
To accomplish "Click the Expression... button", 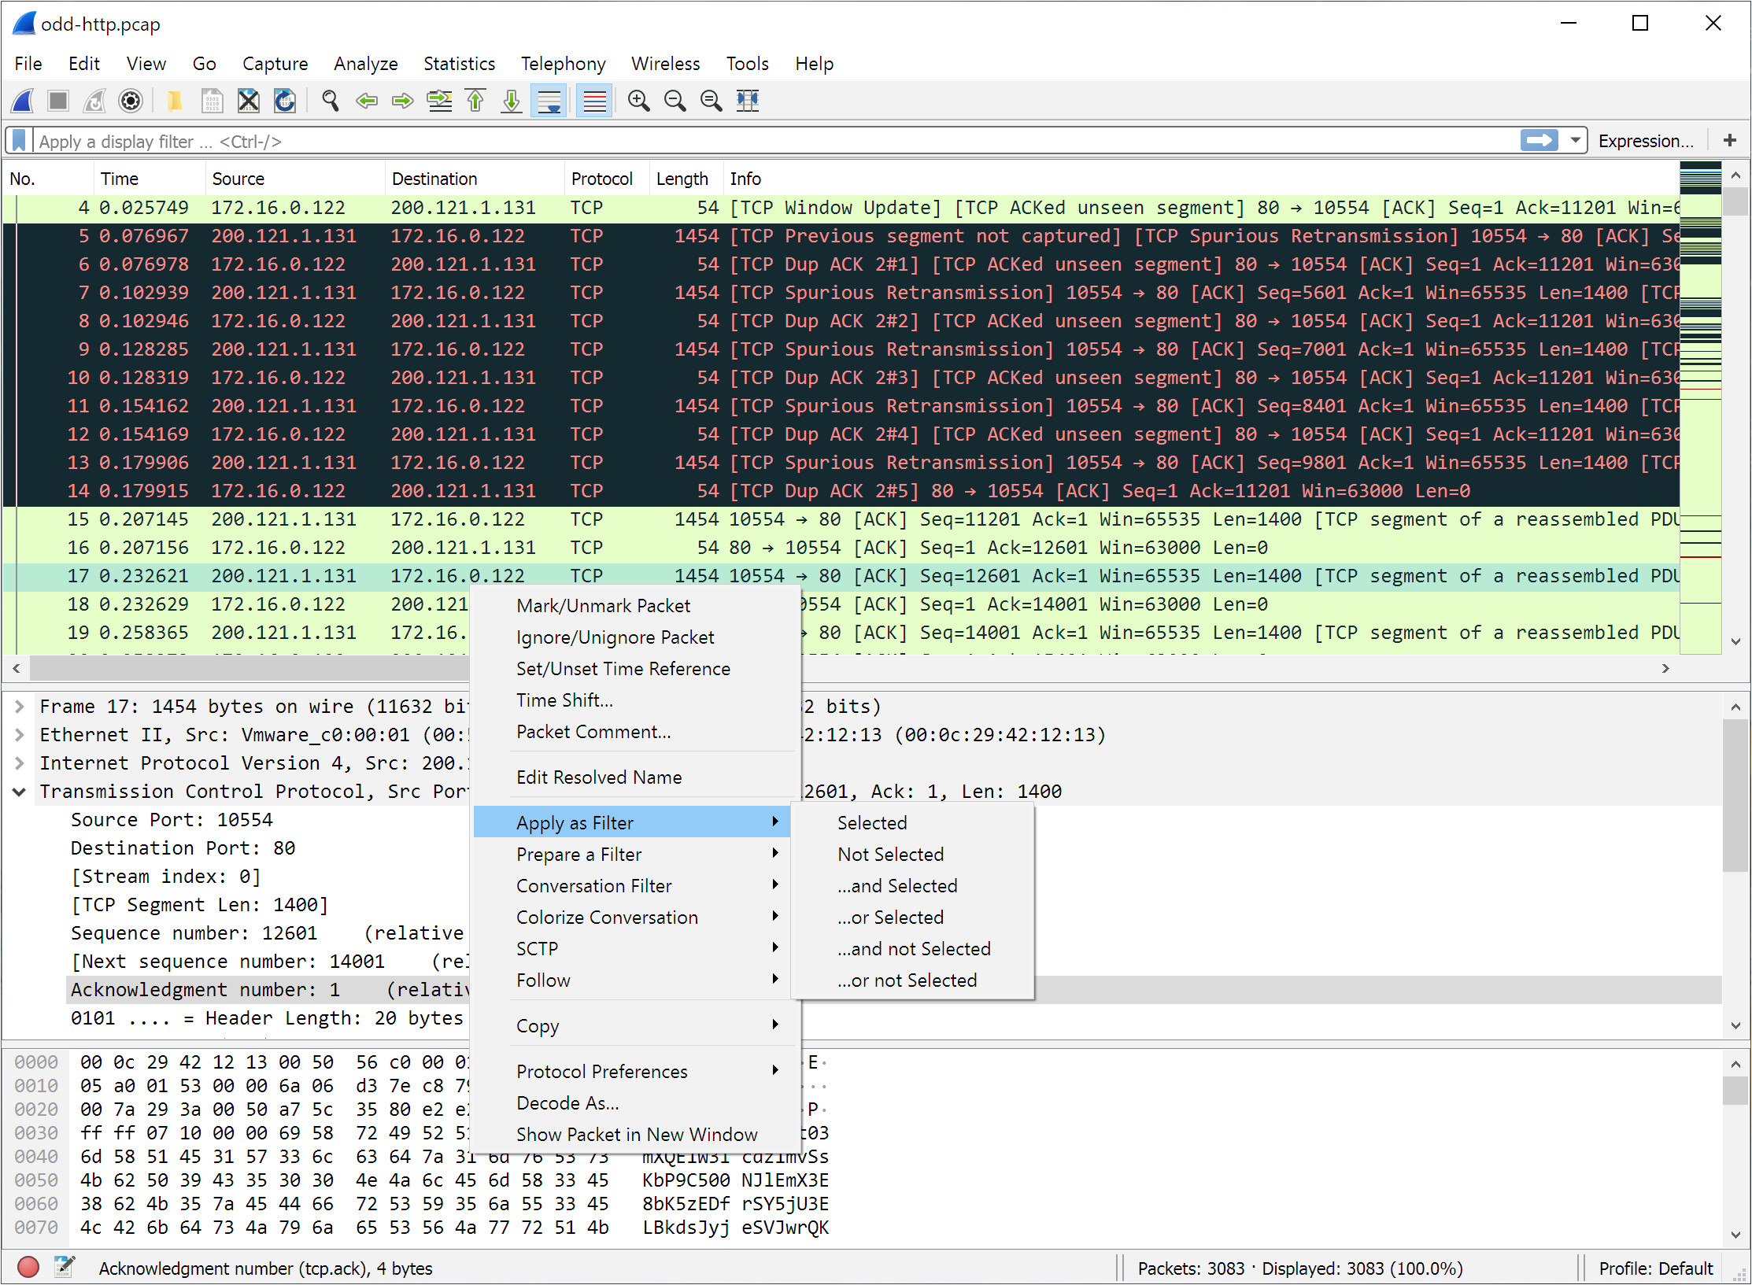I will tap(1645, 141).
